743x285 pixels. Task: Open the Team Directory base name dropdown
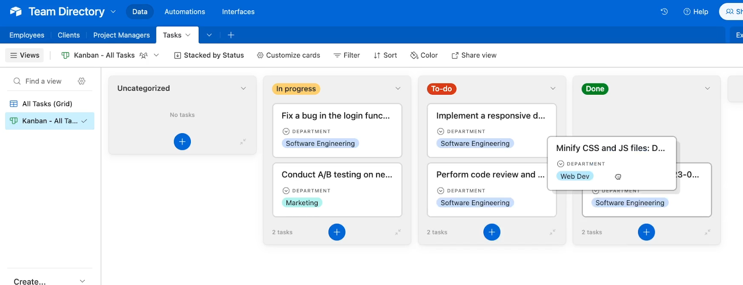tap(113, 12)
